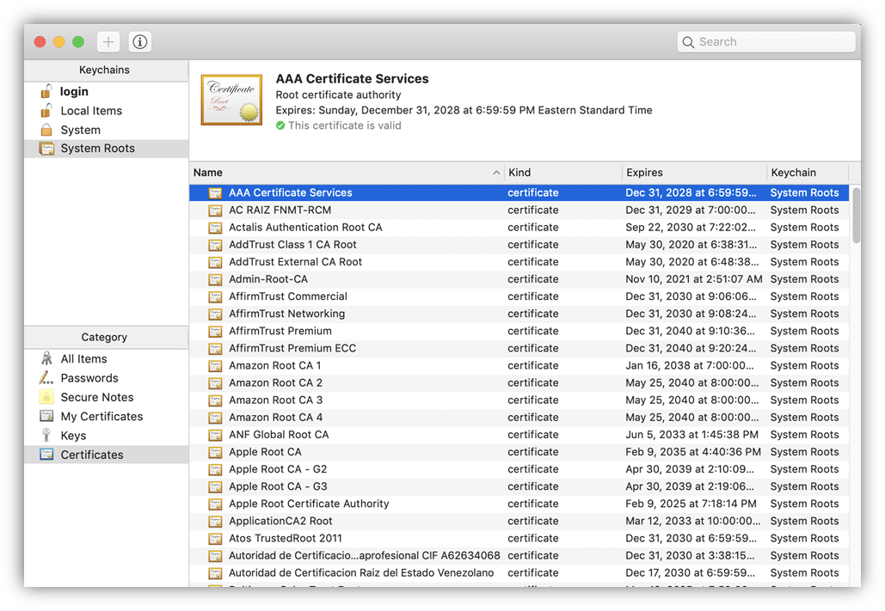
Task: Select Apple Root CA - G3
Action: [519, 486]
